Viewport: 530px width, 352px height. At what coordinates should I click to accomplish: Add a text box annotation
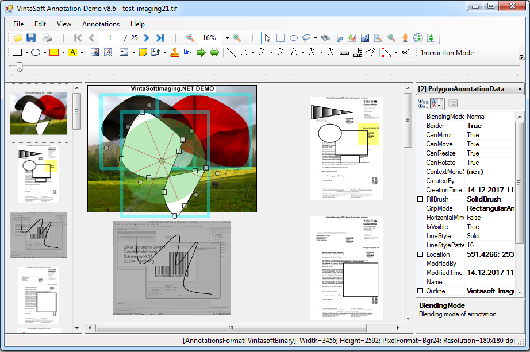(124, 52)
